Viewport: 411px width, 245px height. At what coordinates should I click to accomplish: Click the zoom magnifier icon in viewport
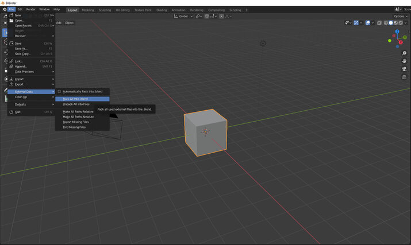pos(404,53)
